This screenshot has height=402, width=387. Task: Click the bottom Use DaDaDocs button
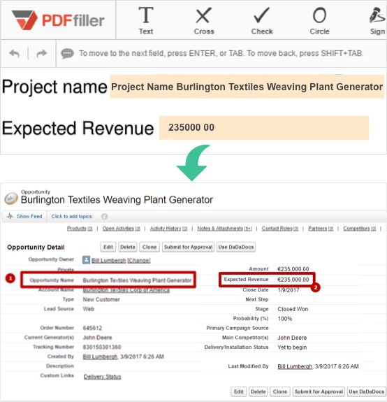[367, 392]
